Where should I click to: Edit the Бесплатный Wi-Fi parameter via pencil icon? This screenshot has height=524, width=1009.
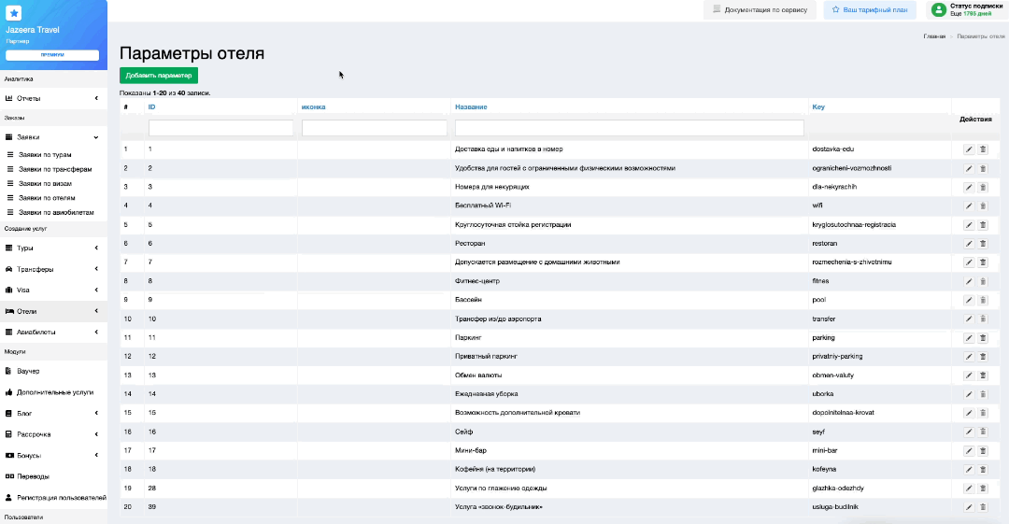coord(969,205)
